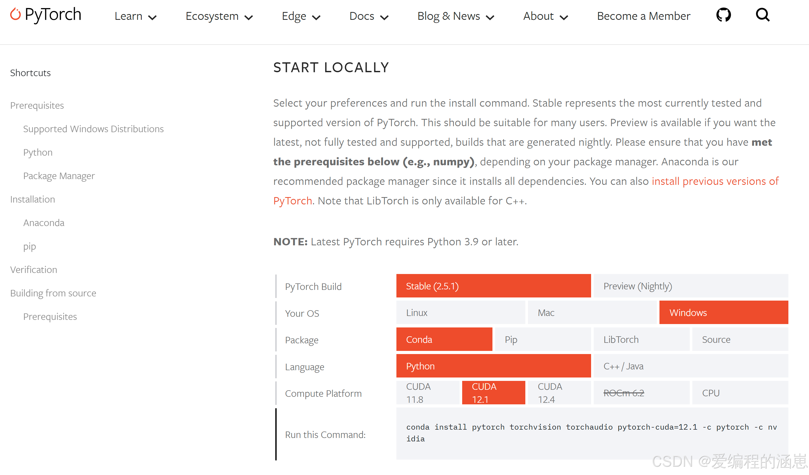Click the conda install command box
Screen dimensions: 809x475
pyautogui.click(x=592, y=433)
